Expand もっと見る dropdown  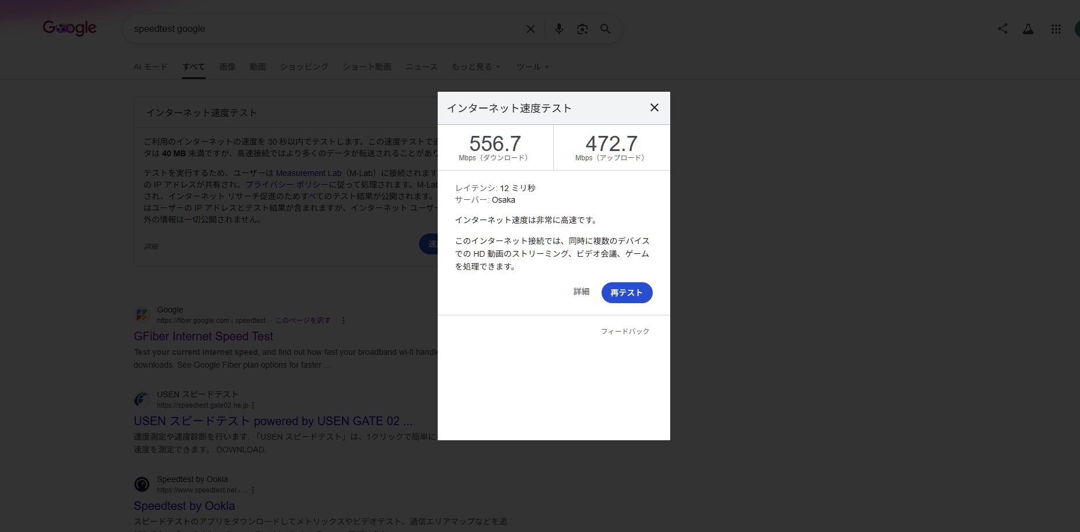pos(476,67)
